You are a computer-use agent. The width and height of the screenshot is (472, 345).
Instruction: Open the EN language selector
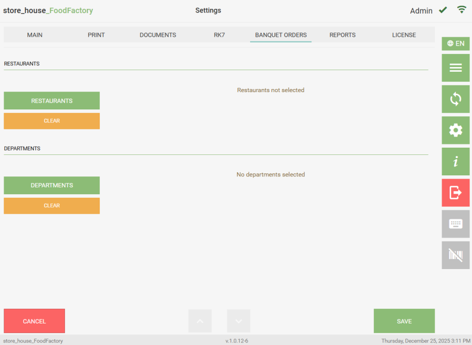click(x=455, y=43)
